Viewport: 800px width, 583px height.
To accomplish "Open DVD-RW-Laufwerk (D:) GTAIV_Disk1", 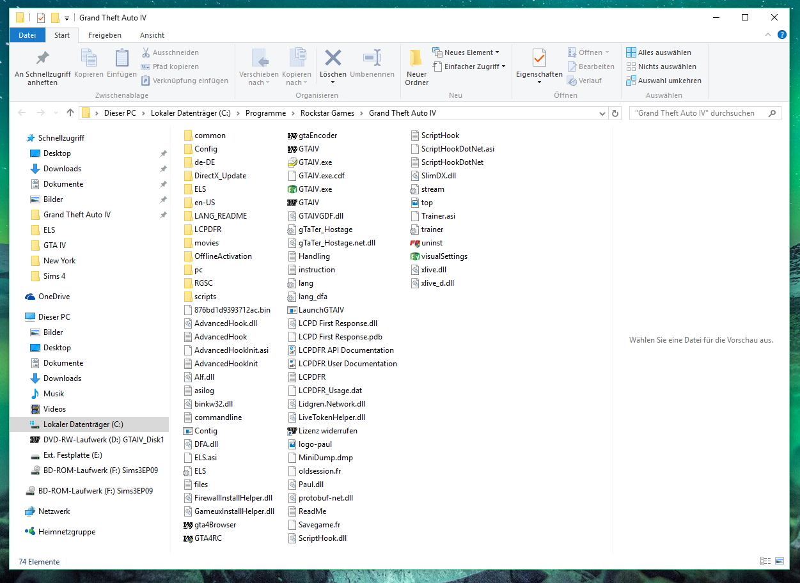I will pos(97,440).
